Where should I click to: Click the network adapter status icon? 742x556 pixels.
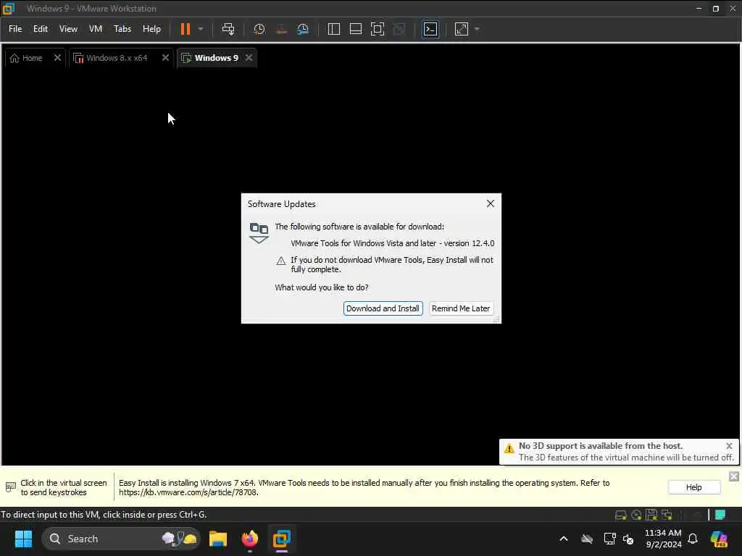[x=667, y=515]
